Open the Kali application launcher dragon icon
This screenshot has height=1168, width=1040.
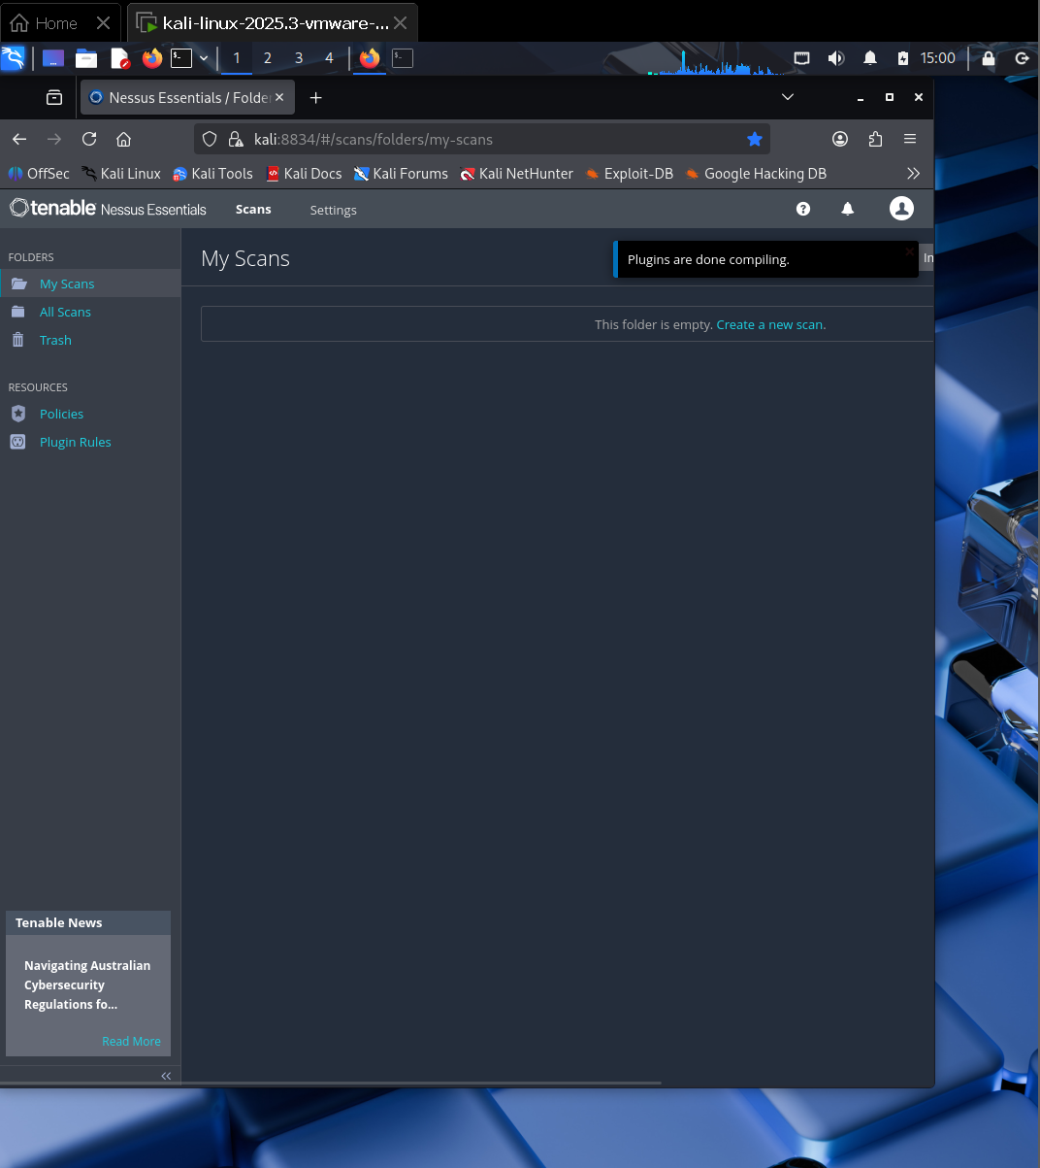13,57
